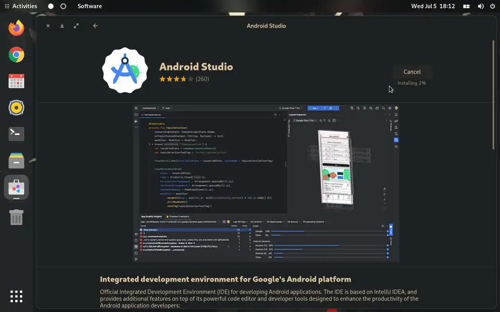The image size is (500, 312).
Task: Show all applications grid
Action: pyautogui.click(x=16, y=296)
